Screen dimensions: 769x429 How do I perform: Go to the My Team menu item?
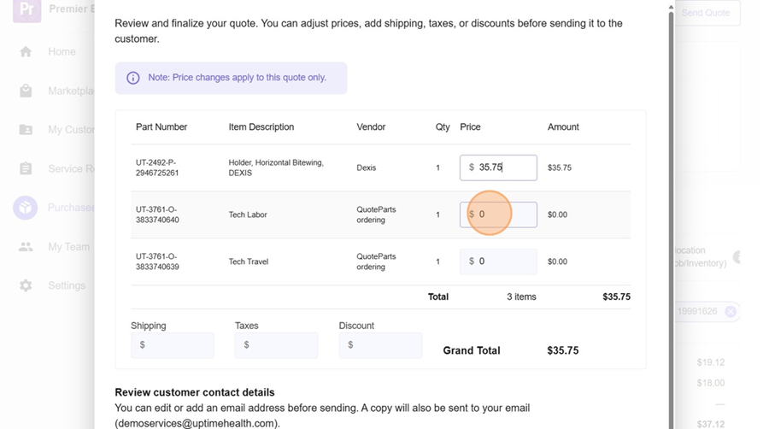tap(68, 247)
